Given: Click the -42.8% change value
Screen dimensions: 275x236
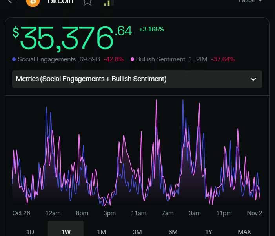Looking at the screenshot, I should [x=114, y=59].
